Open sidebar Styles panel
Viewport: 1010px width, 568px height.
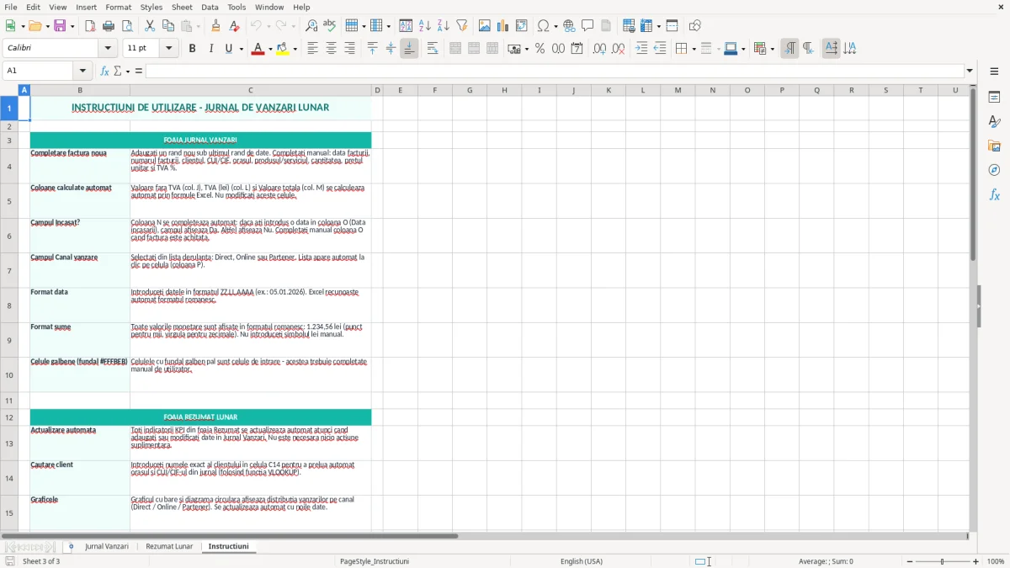coord(994,122)
